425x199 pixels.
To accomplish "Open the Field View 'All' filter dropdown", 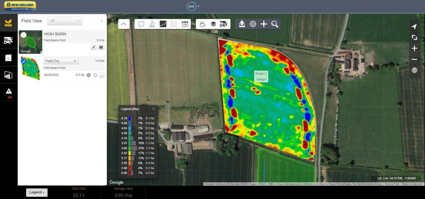I will [65, 21].
